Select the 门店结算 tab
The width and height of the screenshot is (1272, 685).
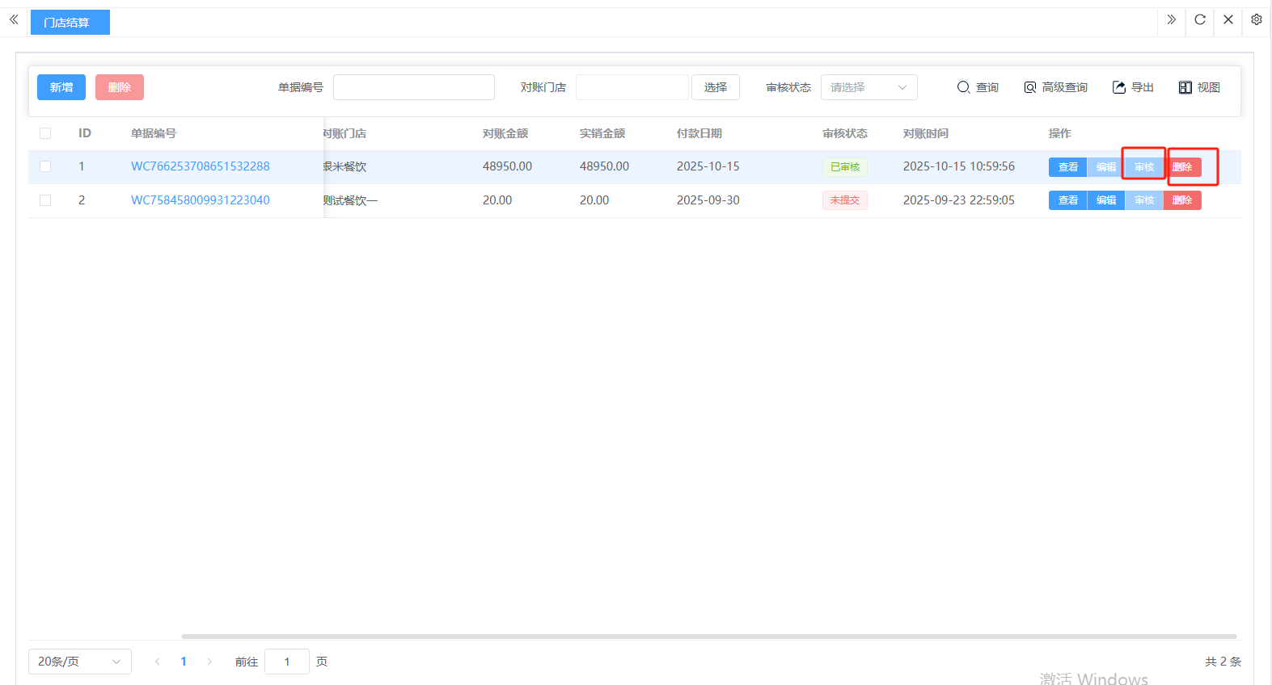(x=70, y=23)
